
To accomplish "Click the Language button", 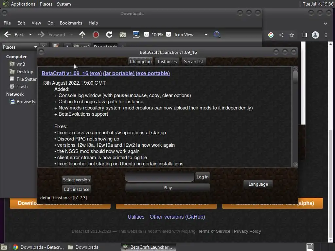I will click(258, 184).
